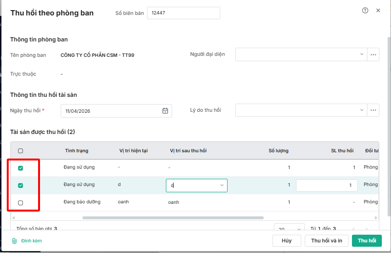Check the Đang bảo dưỡng row checkbox
391x253 pixels.
point(20,203)
